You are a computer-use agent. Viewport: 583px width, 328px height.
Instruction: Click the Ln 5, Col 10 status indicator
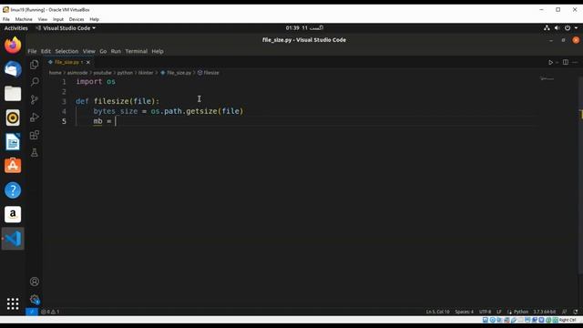pos(437,312)
